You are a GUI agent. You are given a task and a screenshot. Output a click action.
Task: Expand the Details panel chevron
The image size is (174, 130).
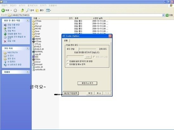click(x=28, y=72)
